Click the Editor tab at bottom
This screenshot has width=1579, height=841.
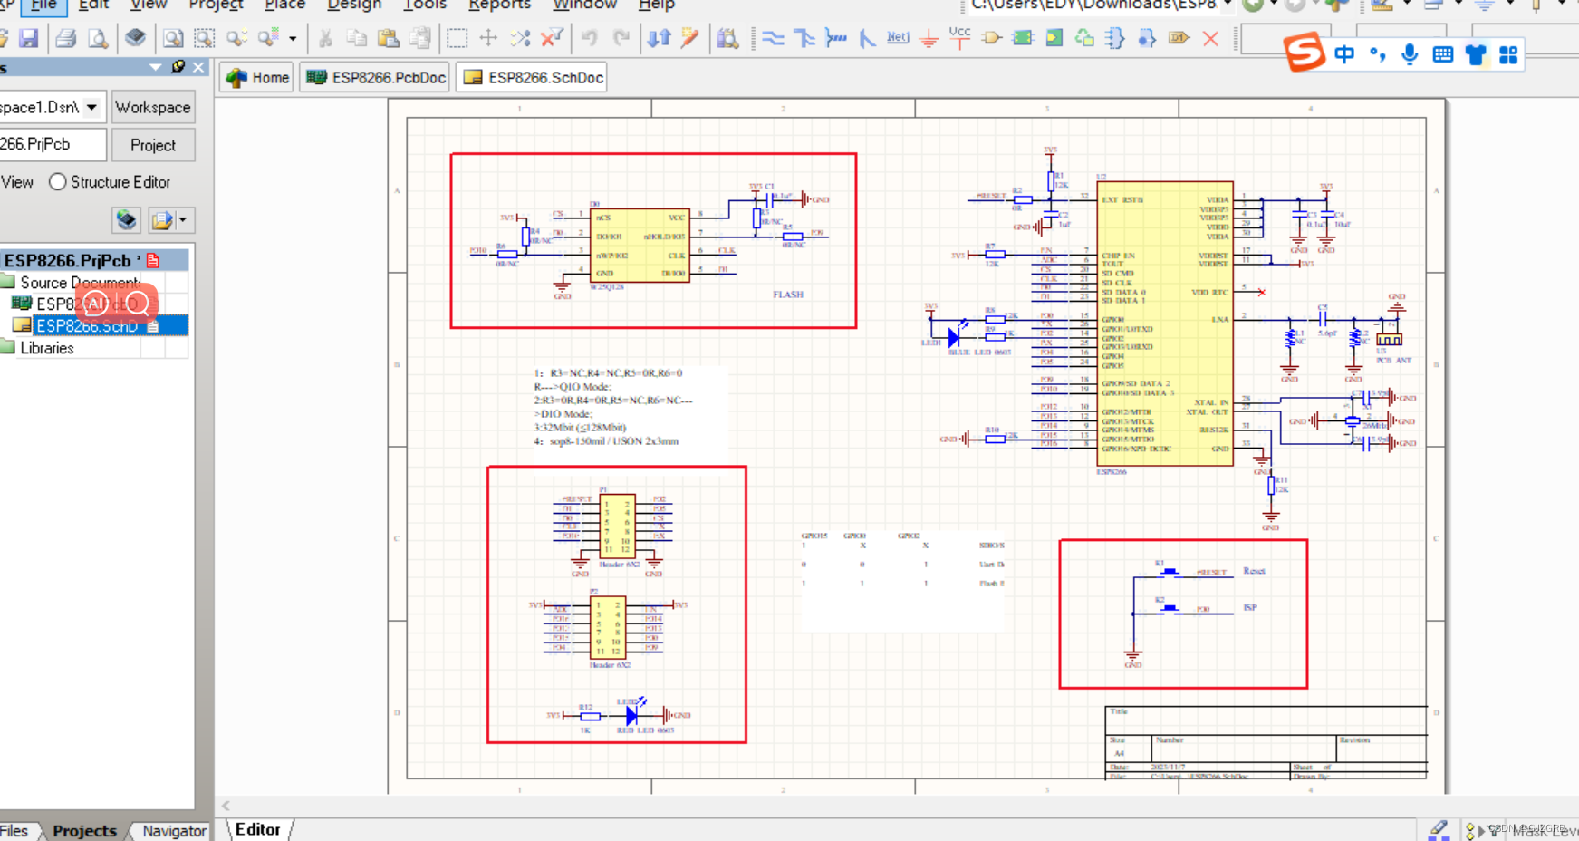[257, 829]
